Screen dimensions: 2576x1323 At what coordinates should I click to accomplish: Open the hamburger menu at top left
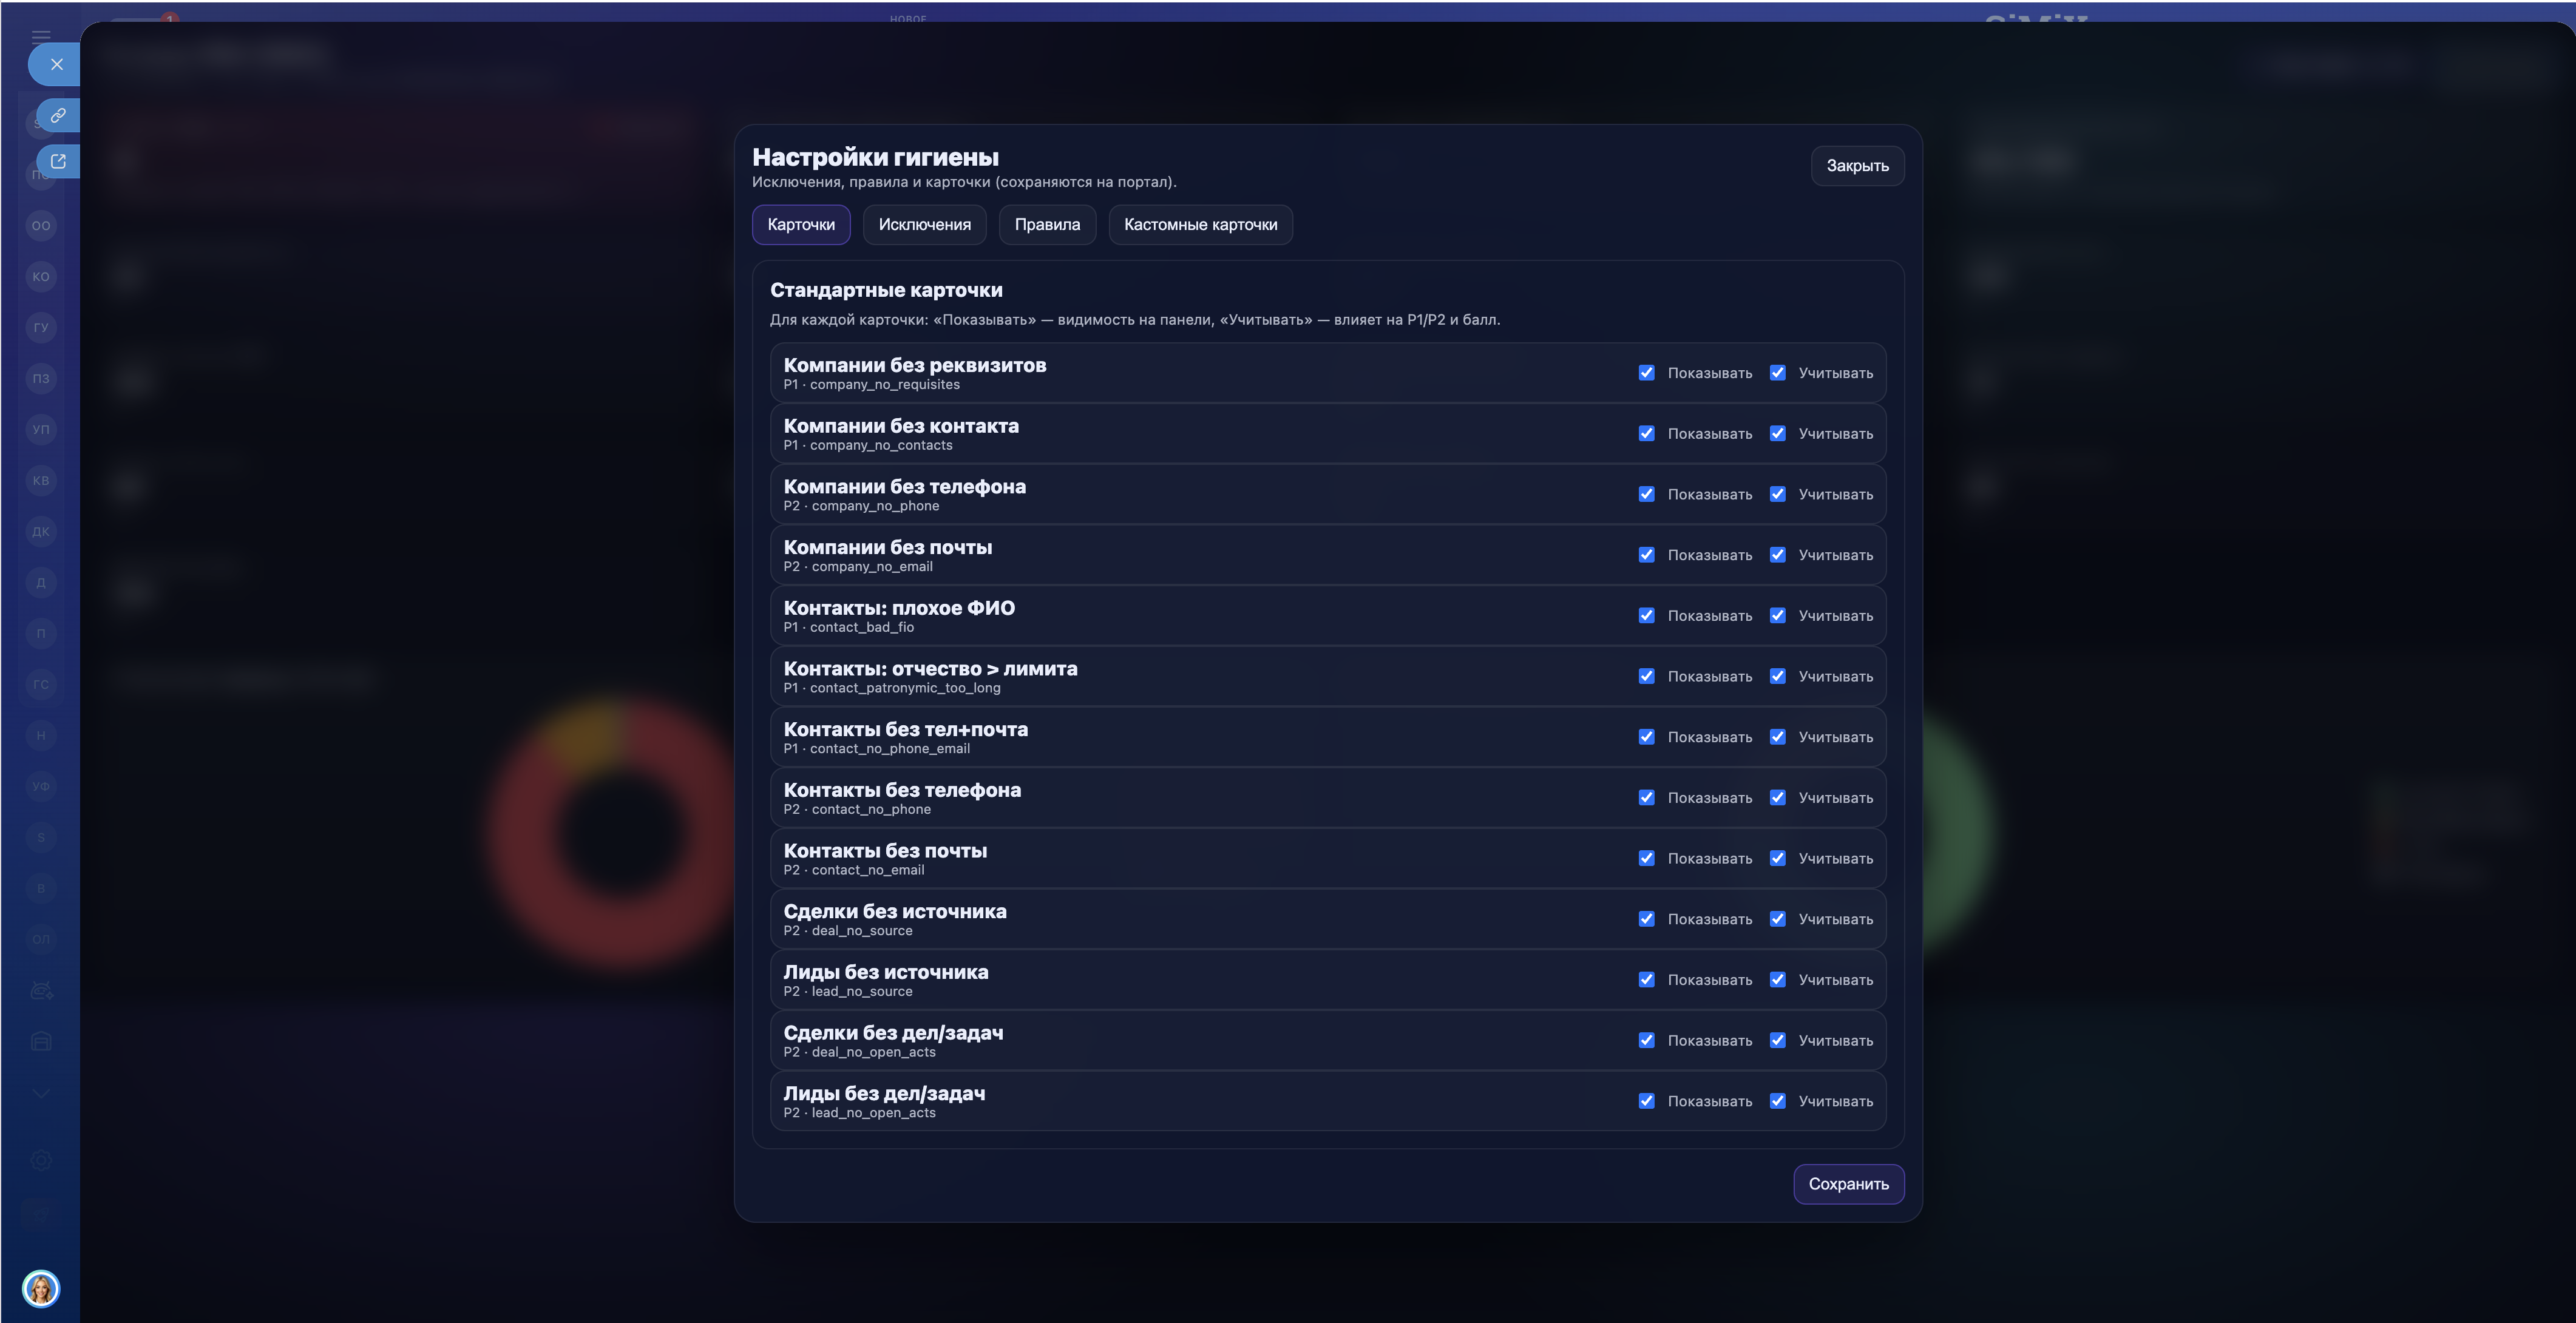tap(41, 36)
